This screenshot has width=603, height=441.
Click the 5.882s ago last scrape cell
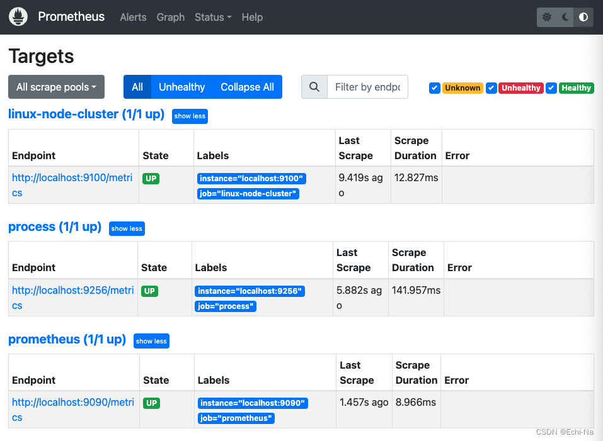click(359, 298)
